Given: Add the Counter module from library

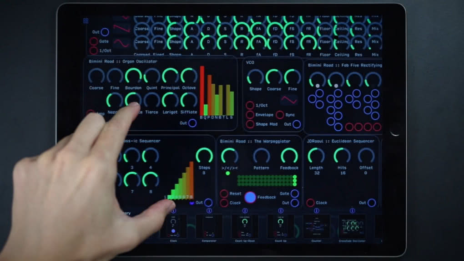Looking at the screenshot, I should (317, 227).
